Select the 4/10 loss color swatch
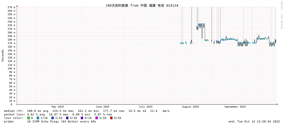 pyautogui.click(x=82, y=118)
